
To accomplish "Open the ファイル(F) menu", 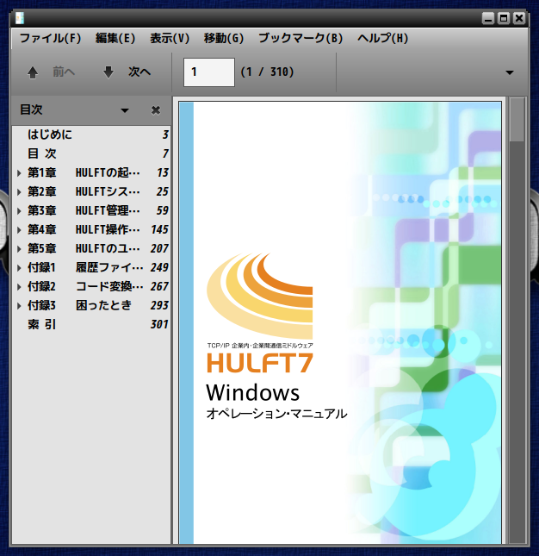I will [x=50, y=38].
